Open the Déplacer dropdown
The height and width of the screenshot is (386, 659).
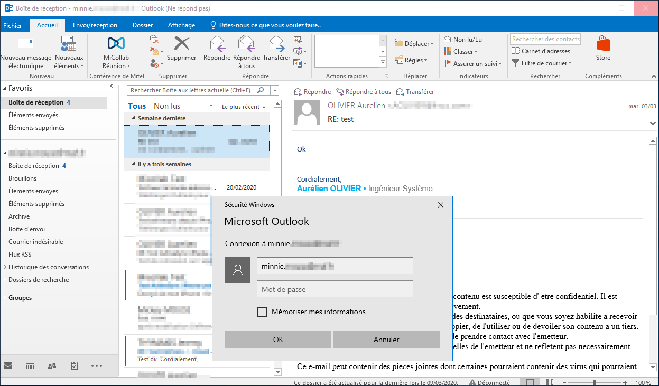click(x=415, y=44)
